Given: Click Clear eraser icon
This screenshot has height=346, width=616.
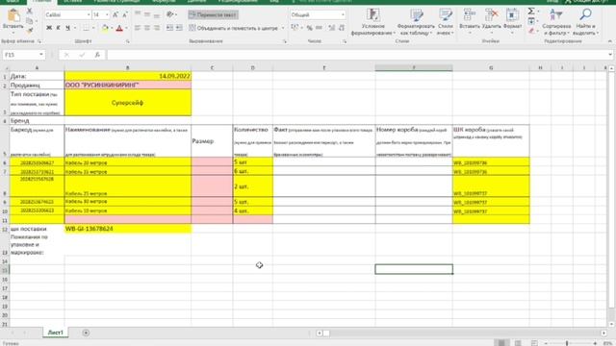Looking at the screenshot, I should (x=531, y=31).
